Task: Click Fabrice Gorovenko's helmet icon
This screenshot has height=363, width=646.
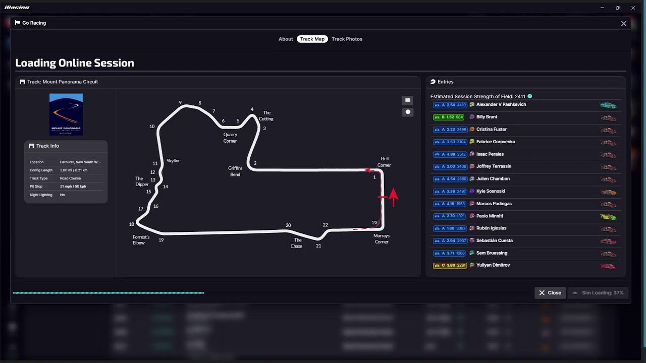Action: tap(472, 142)
